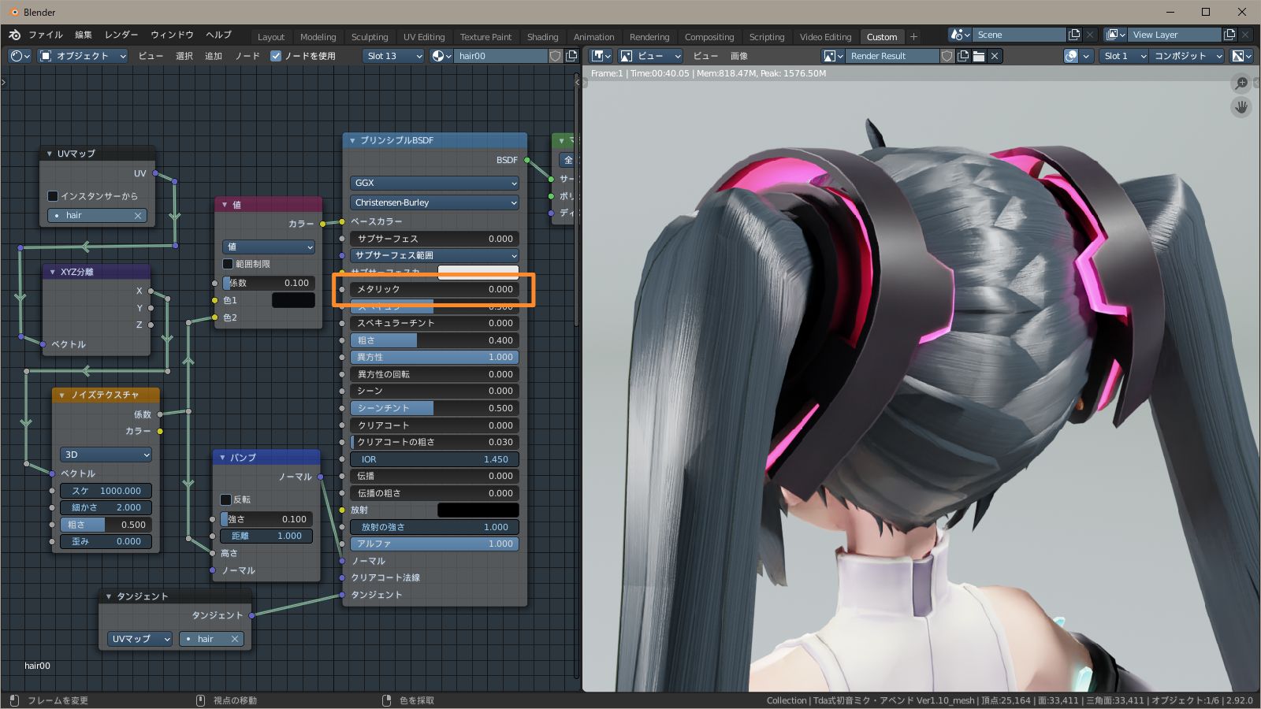1261x709 pixels.
Task: Collapse the XYZ分離 node
Action: tap(52, 272)
